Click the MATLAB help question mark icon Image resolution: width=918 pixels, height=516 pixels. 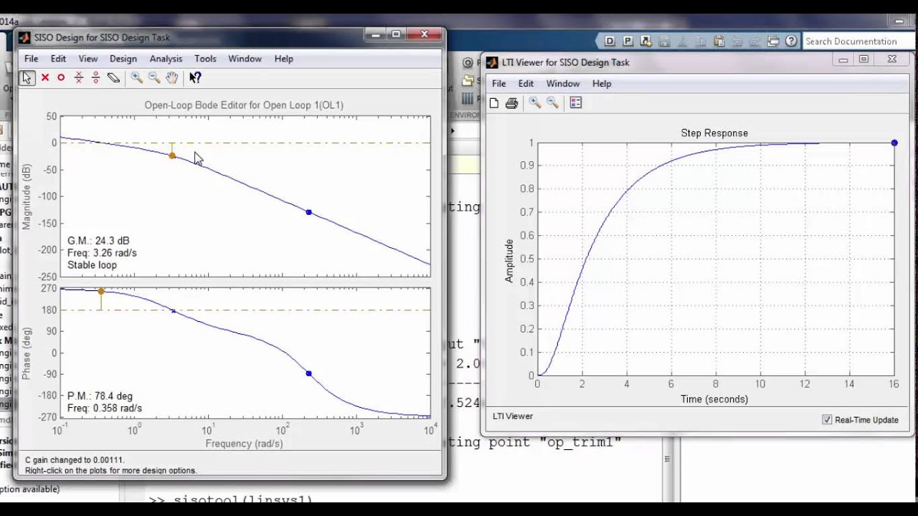[791, 41]
